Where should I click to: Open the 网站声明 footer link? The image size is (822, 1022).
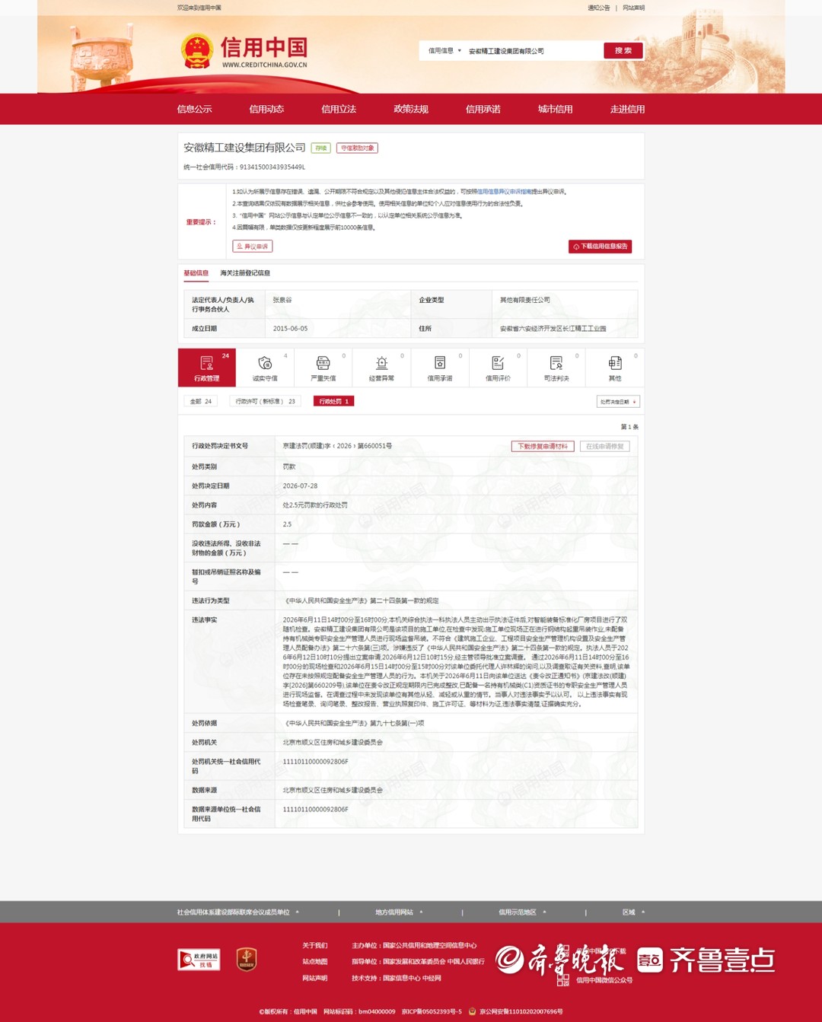click(x=314, y=978)
